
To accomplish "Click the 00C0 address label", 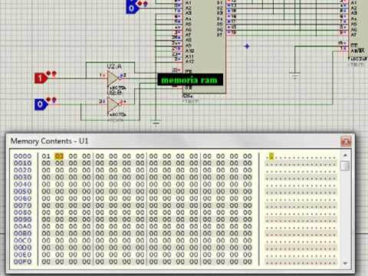I will click(22, 241).
